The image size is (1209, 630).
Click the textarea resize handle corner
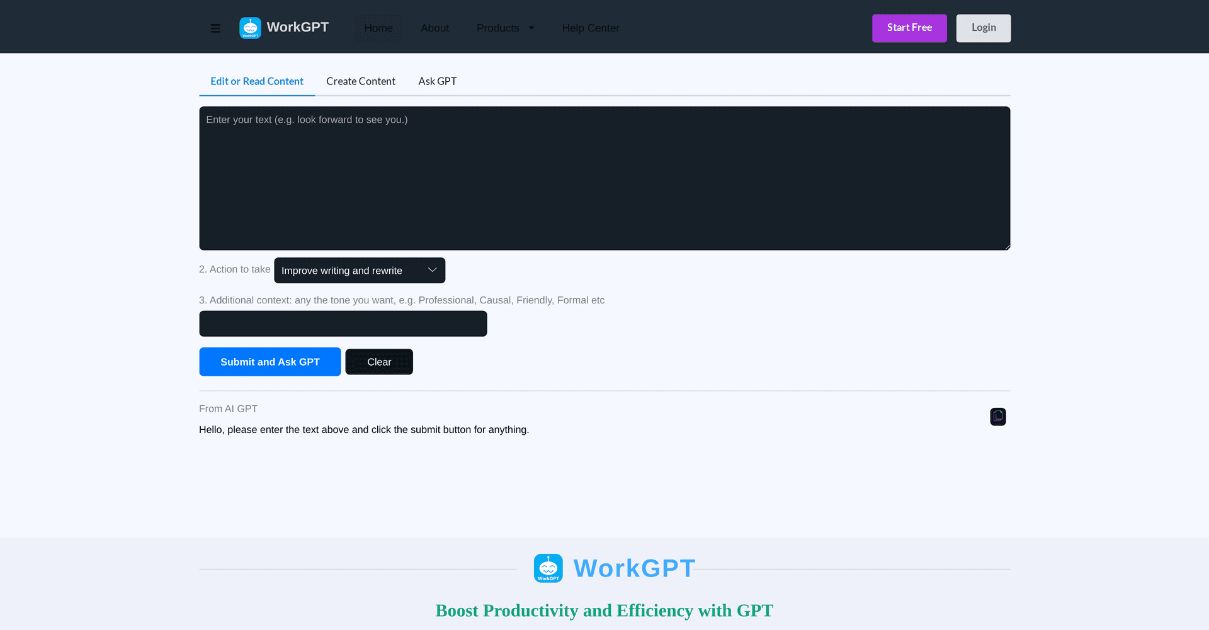coord(1007,247)
